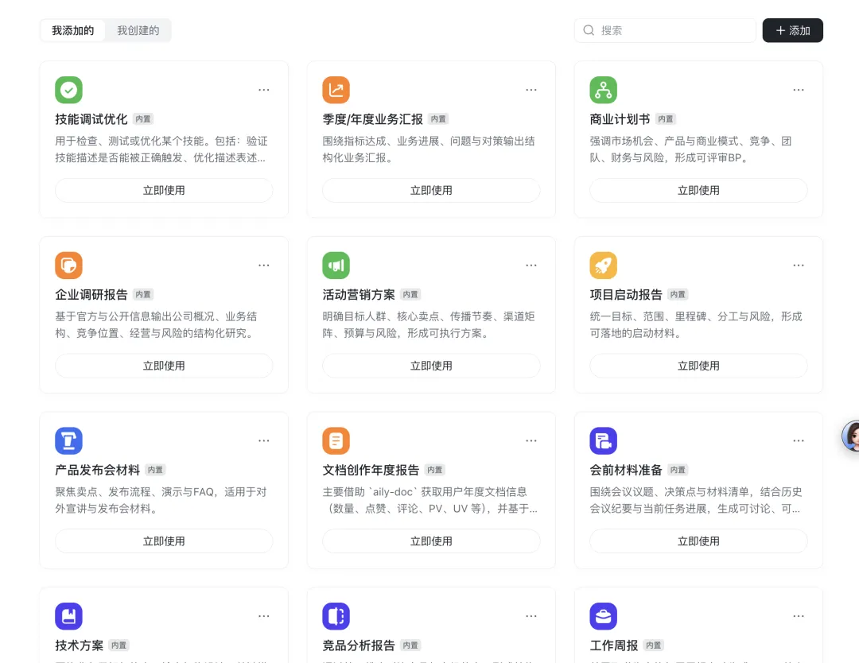
Task: Open more options for 活动营销方案
Action: [x=531, y=265]
